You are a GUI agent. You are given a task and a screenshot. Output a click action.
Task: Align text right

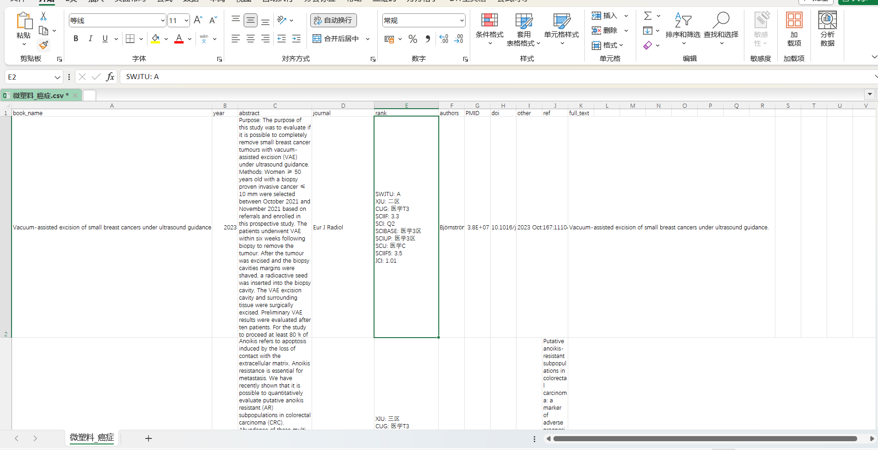pyautogui.click(x=265, y=39)
